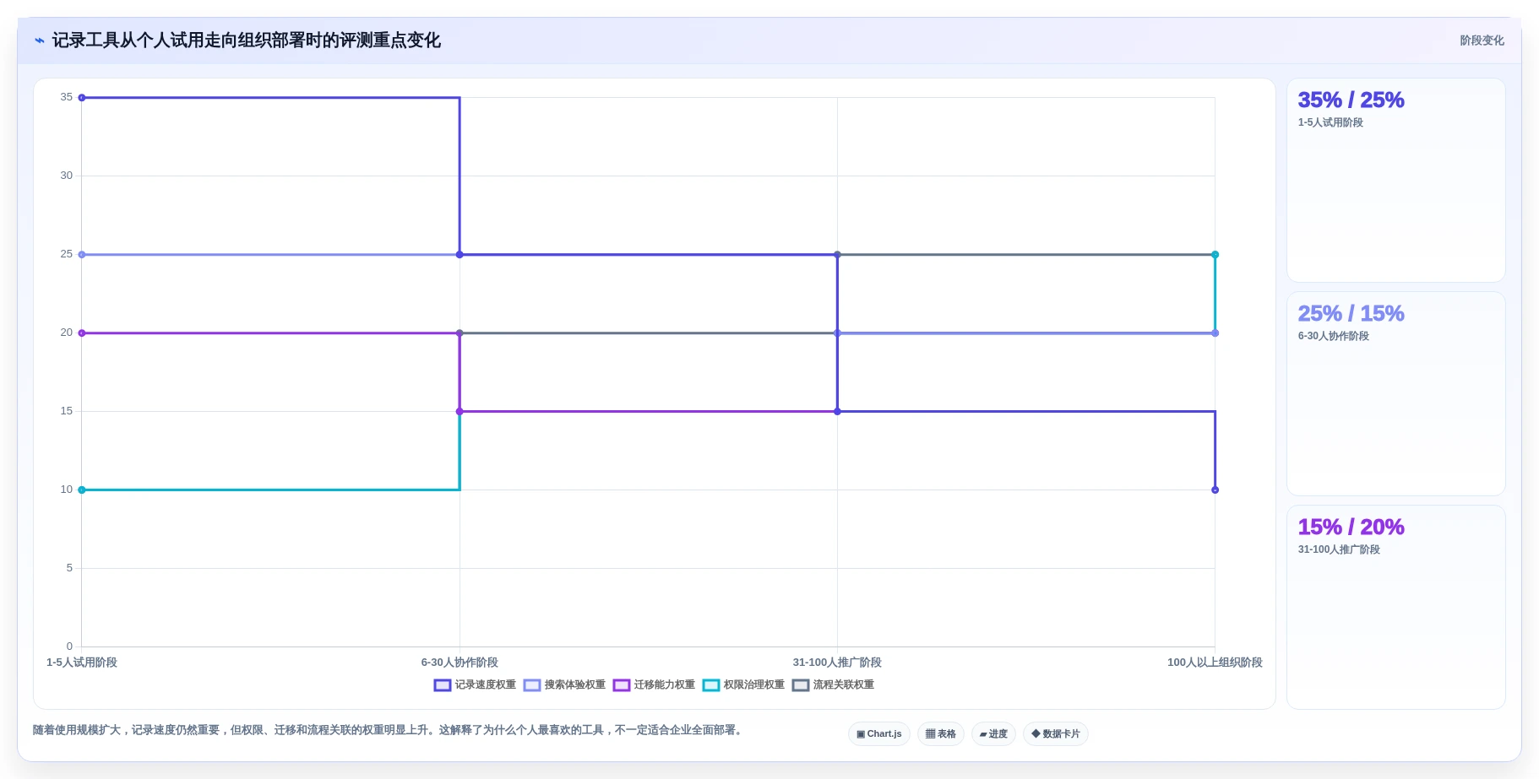Toggle the 权限治理权重 legend item
Viewport: 1539px width, 779px height.
point(743,684)
